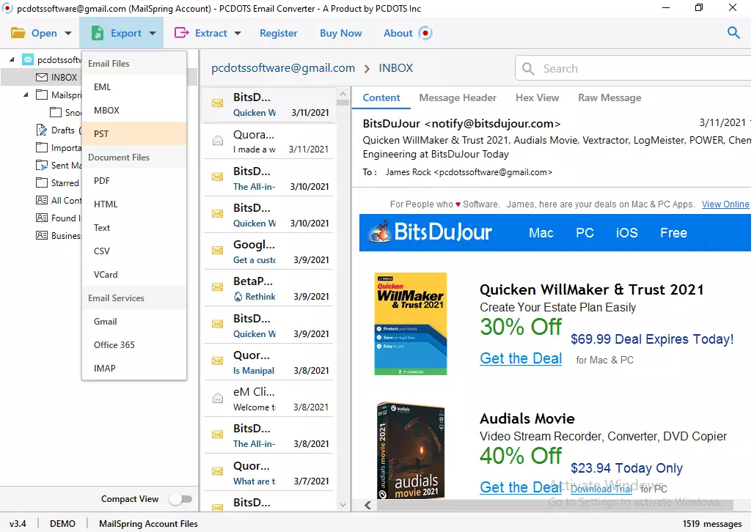Click envelope icon of Quor... Is Manipal message
Viewport: 754px width, 532px height.
point(217,361)
